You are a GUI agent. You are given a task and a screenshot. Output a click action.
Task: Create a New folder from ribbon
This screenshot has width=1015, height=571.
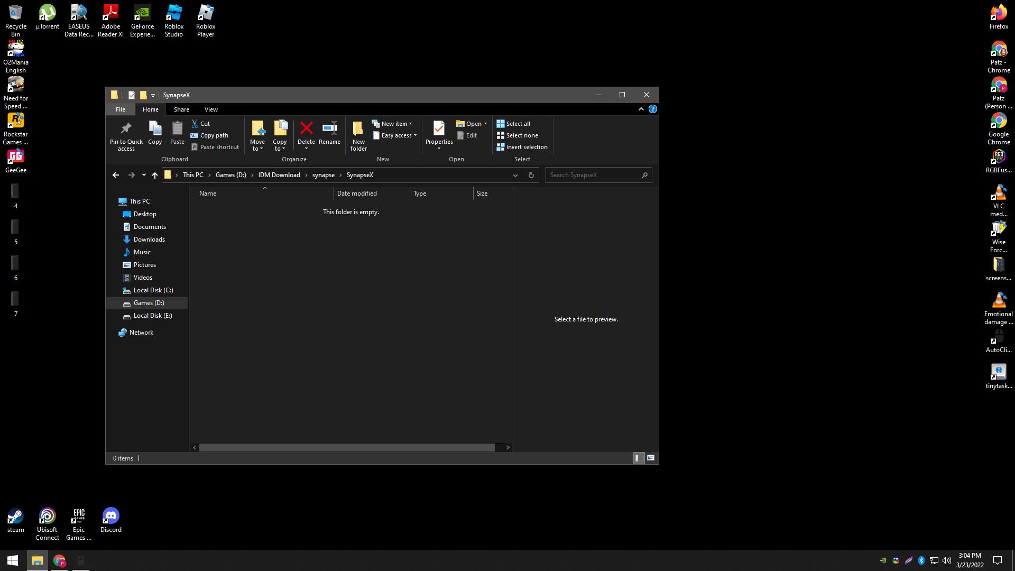click(x=358, y=134)
